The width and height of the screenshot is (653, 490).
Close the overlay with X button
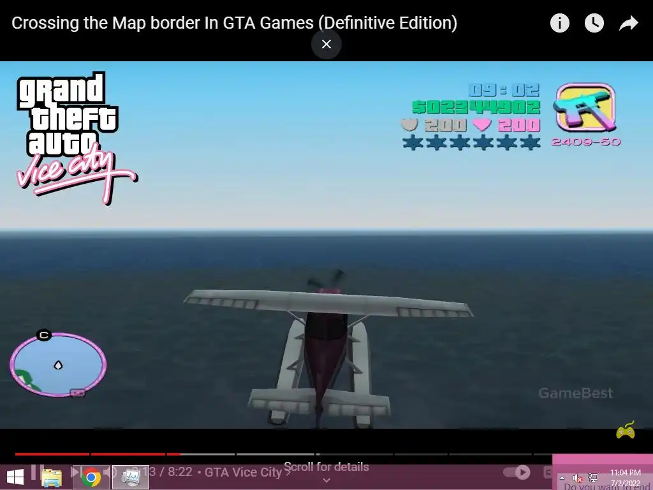pyautogui.click(x=326, y=44)
